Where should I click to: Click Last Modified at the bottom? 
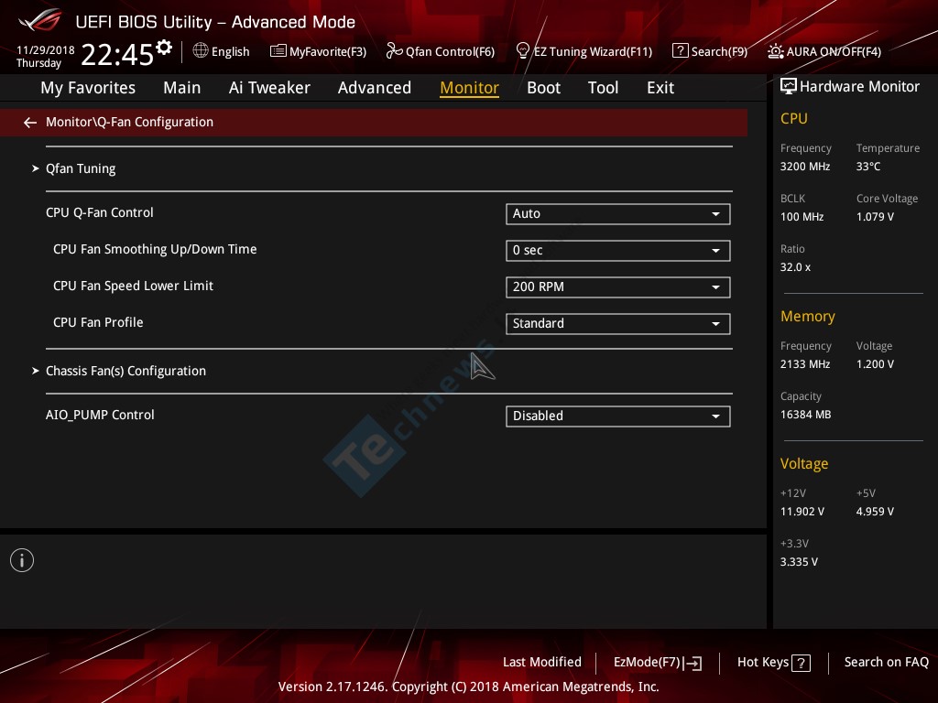(x=542, y=663)
